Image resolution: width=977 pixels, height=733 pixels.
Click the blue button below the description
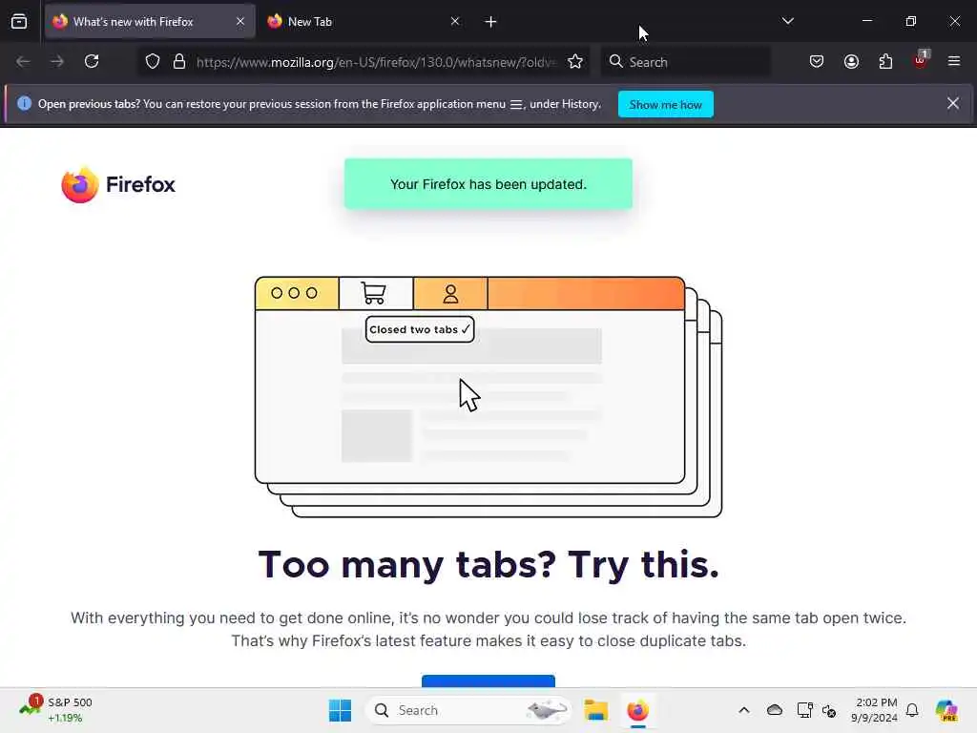click(x=488, y=681)
